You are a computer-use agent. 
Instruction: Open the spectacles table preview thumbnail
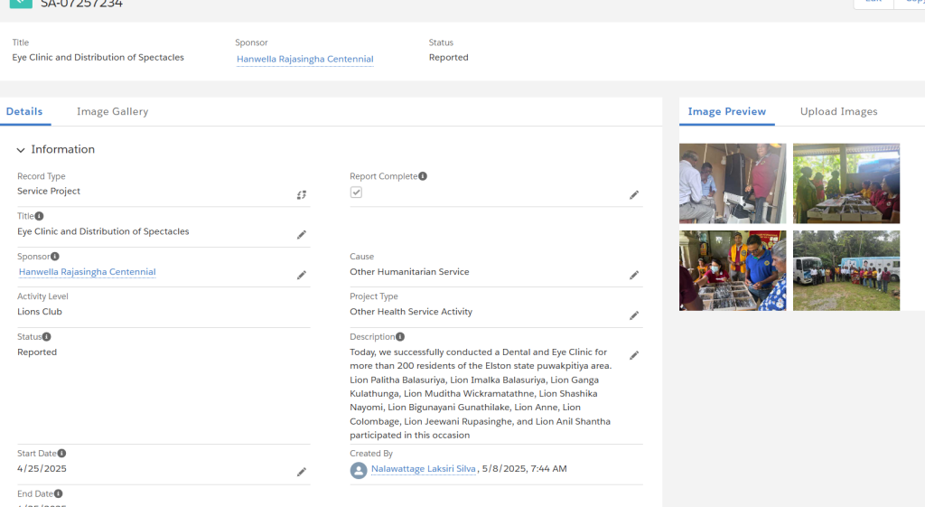click(x=846, y=183)
